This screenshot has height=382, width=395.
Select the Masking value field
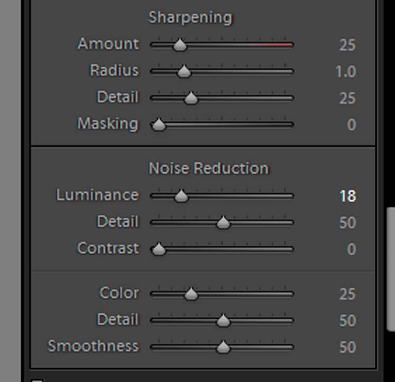tap(351, 124)
